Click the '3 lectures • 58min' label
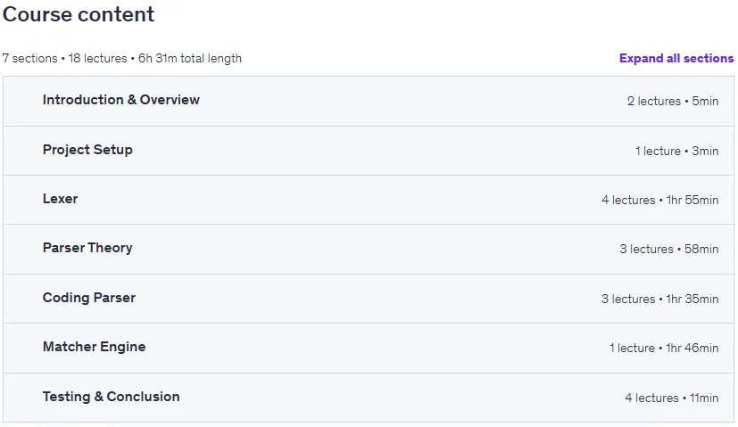Image resolution: width=738 pixels, height=427 pixels. (x=668, y=249)
